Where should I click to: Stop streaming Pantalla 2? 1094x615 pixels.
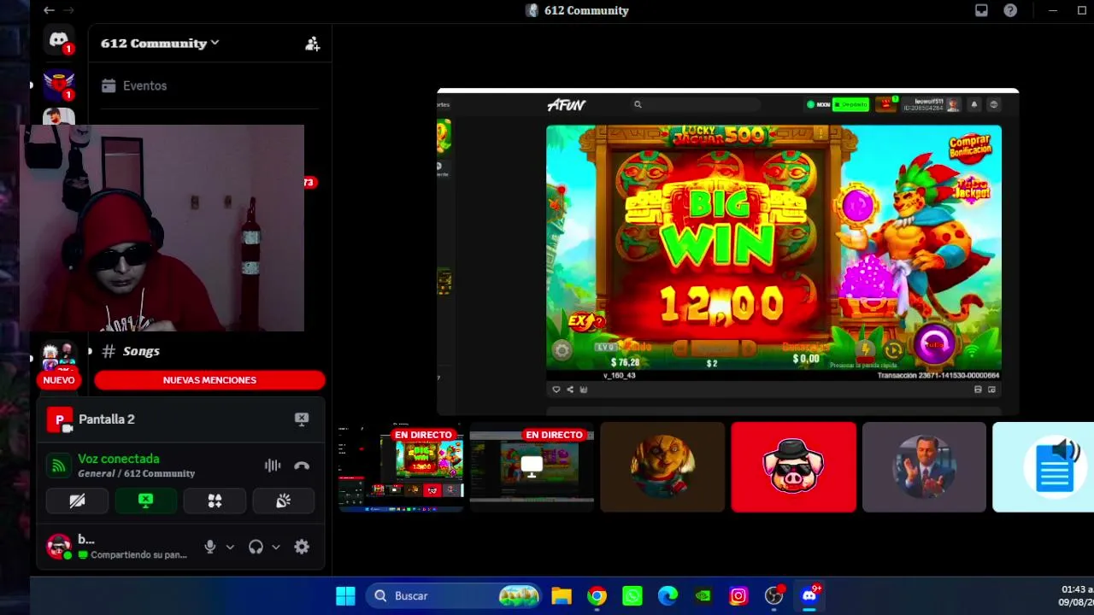pyautogui.click(x=302, y=419)
